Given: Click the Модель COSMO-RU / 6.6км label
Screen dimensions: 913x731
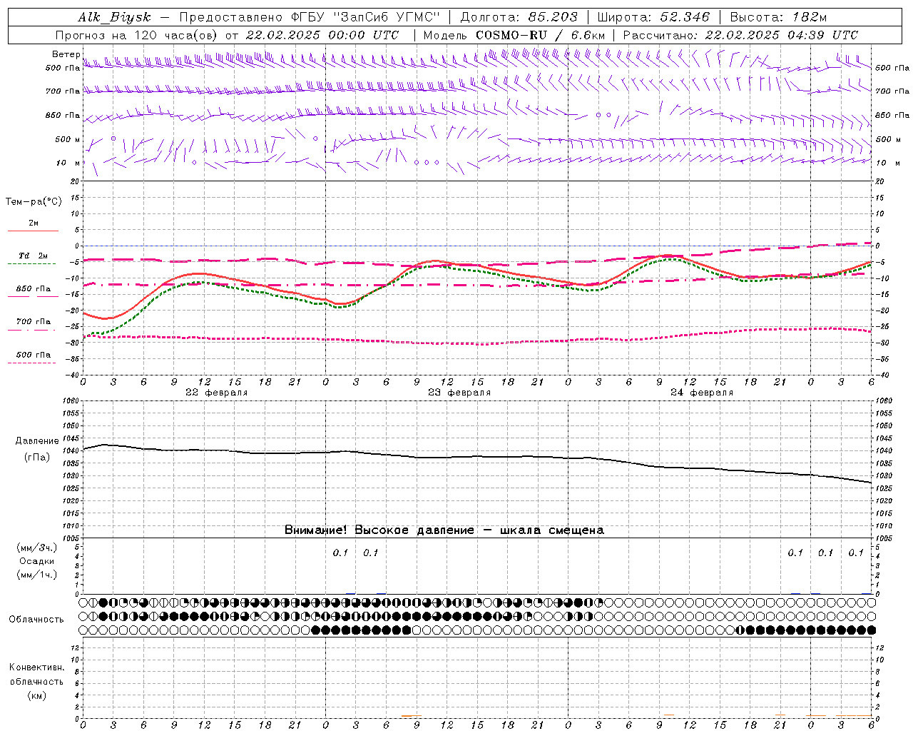Looking at the screenshot, I should [514, 35].
